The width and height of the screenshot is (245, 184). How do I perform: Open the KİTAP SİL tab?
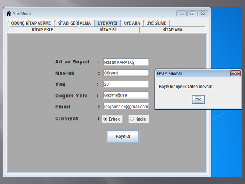(109, 29)
